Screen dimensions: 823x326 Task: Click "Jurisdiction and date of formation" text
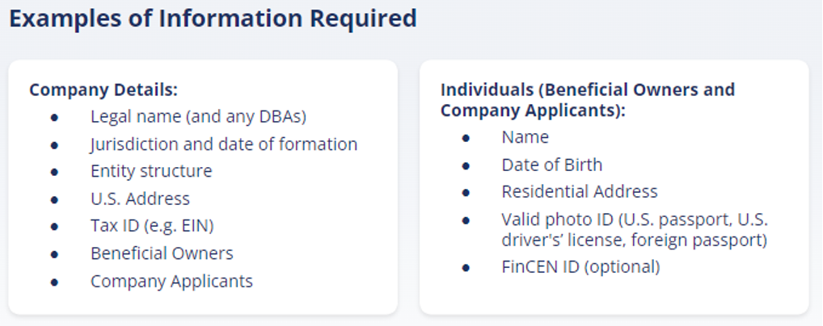224,144
